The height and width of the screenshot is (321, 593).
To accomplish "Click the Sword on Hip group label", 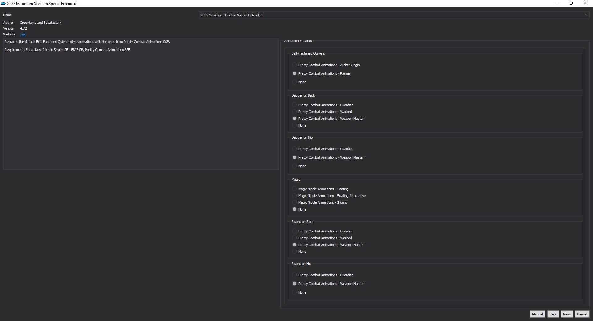I will tap(301, 264).
